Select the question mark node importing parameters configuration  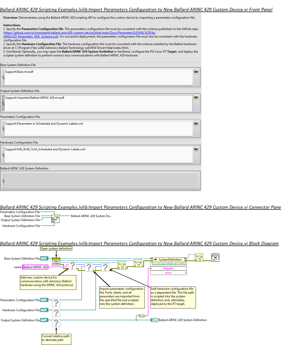[x=89, y=267]
